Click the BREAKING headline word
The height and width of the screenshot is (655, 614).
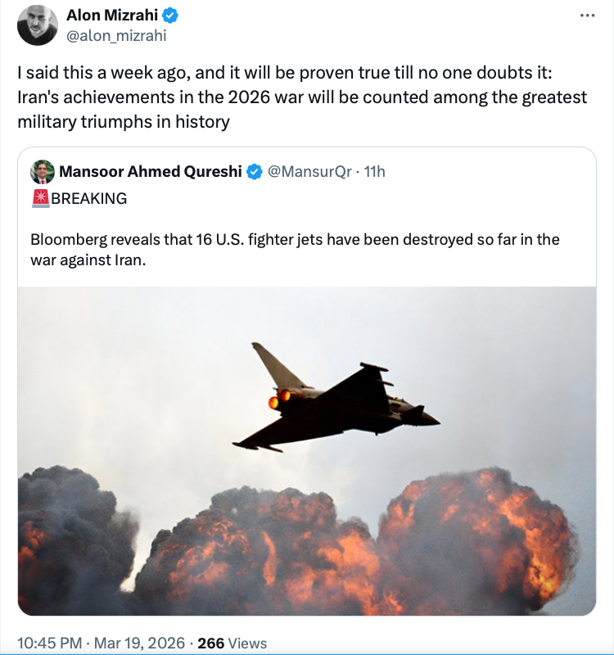point(88,198)
